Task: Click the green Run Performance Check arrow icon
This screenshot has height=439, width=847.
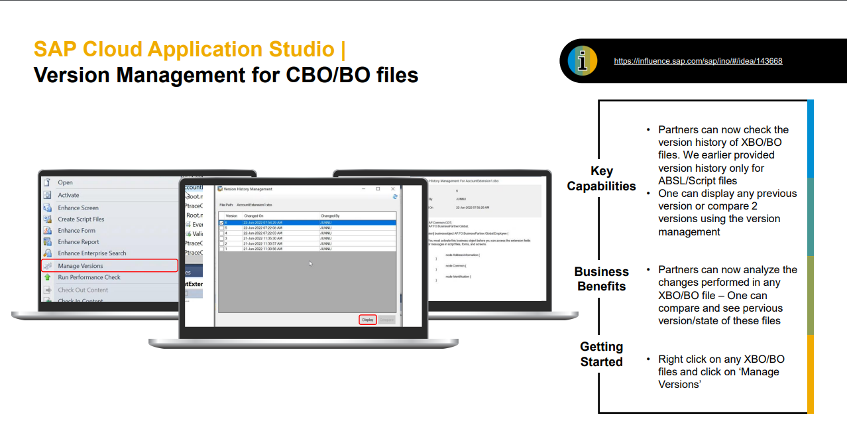Action: pyautogui.click(x=47, y=277)
